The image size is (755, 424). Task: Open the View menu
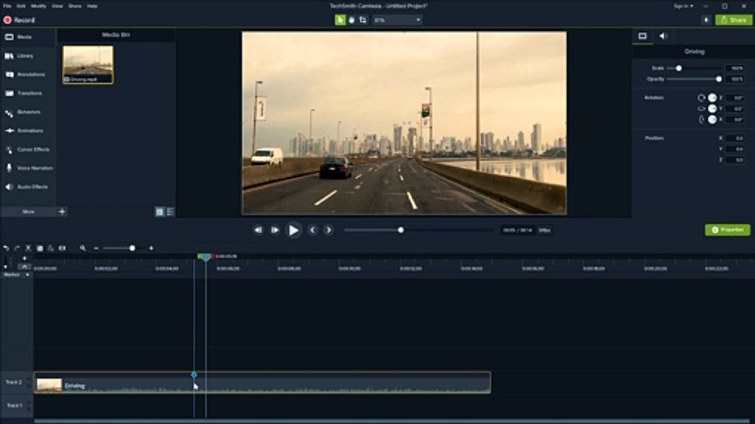pyautogui.click(x=57, y=6)
